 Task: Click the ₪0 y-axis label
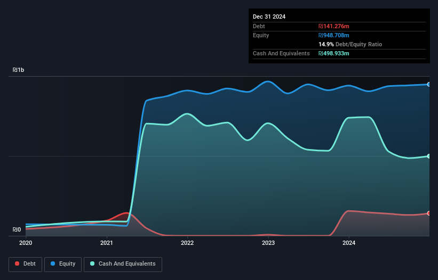17,229
